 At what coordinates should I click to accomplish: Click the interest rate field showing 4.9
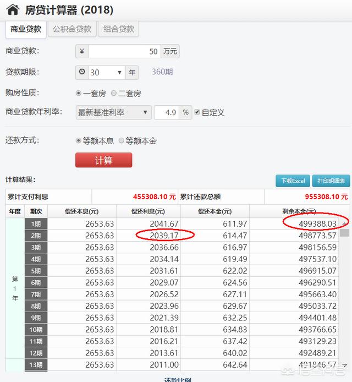pyautogui.click(x=167, y=112)
